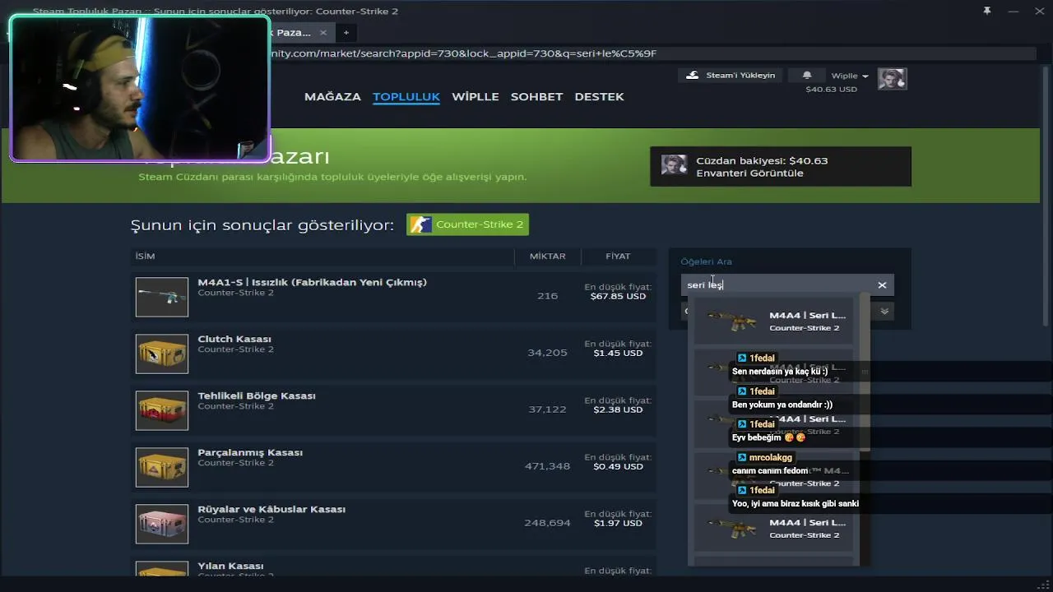This screenshot has width=1053, height=592.
Task: Open the TOPLULUK menu
Action: click(x=406, y=96)
